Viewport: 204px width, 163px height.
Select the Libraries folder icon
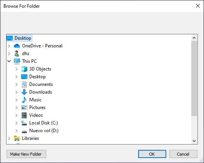(x=17, y=138)
